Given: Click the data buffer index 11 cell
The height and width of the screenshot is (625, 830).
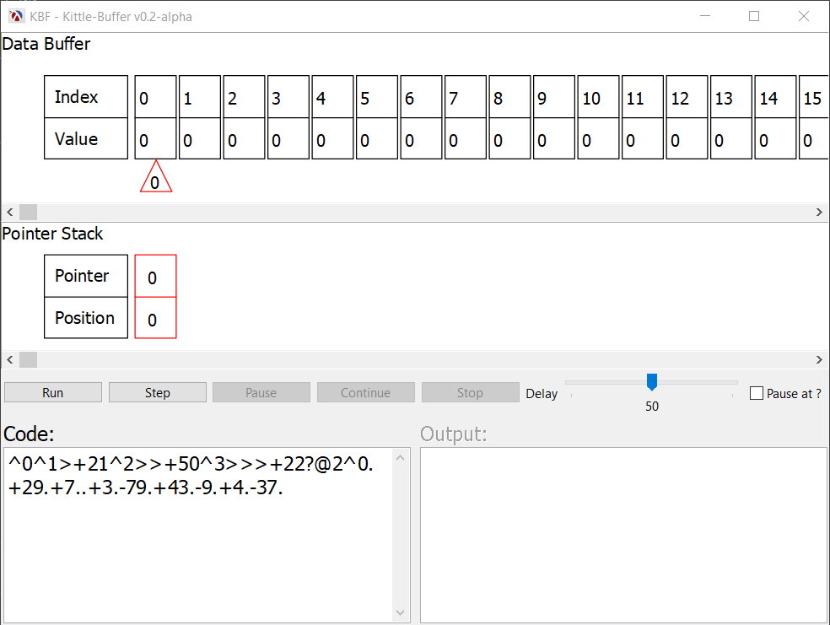Looking at the screenshot, I should point(643,97).
